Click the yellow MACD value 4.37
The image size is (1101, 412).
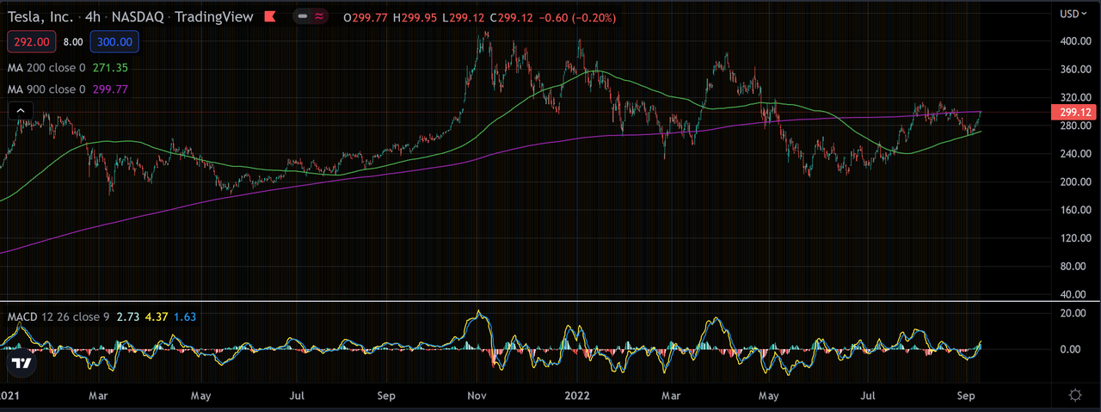click(x=156, y=317)
